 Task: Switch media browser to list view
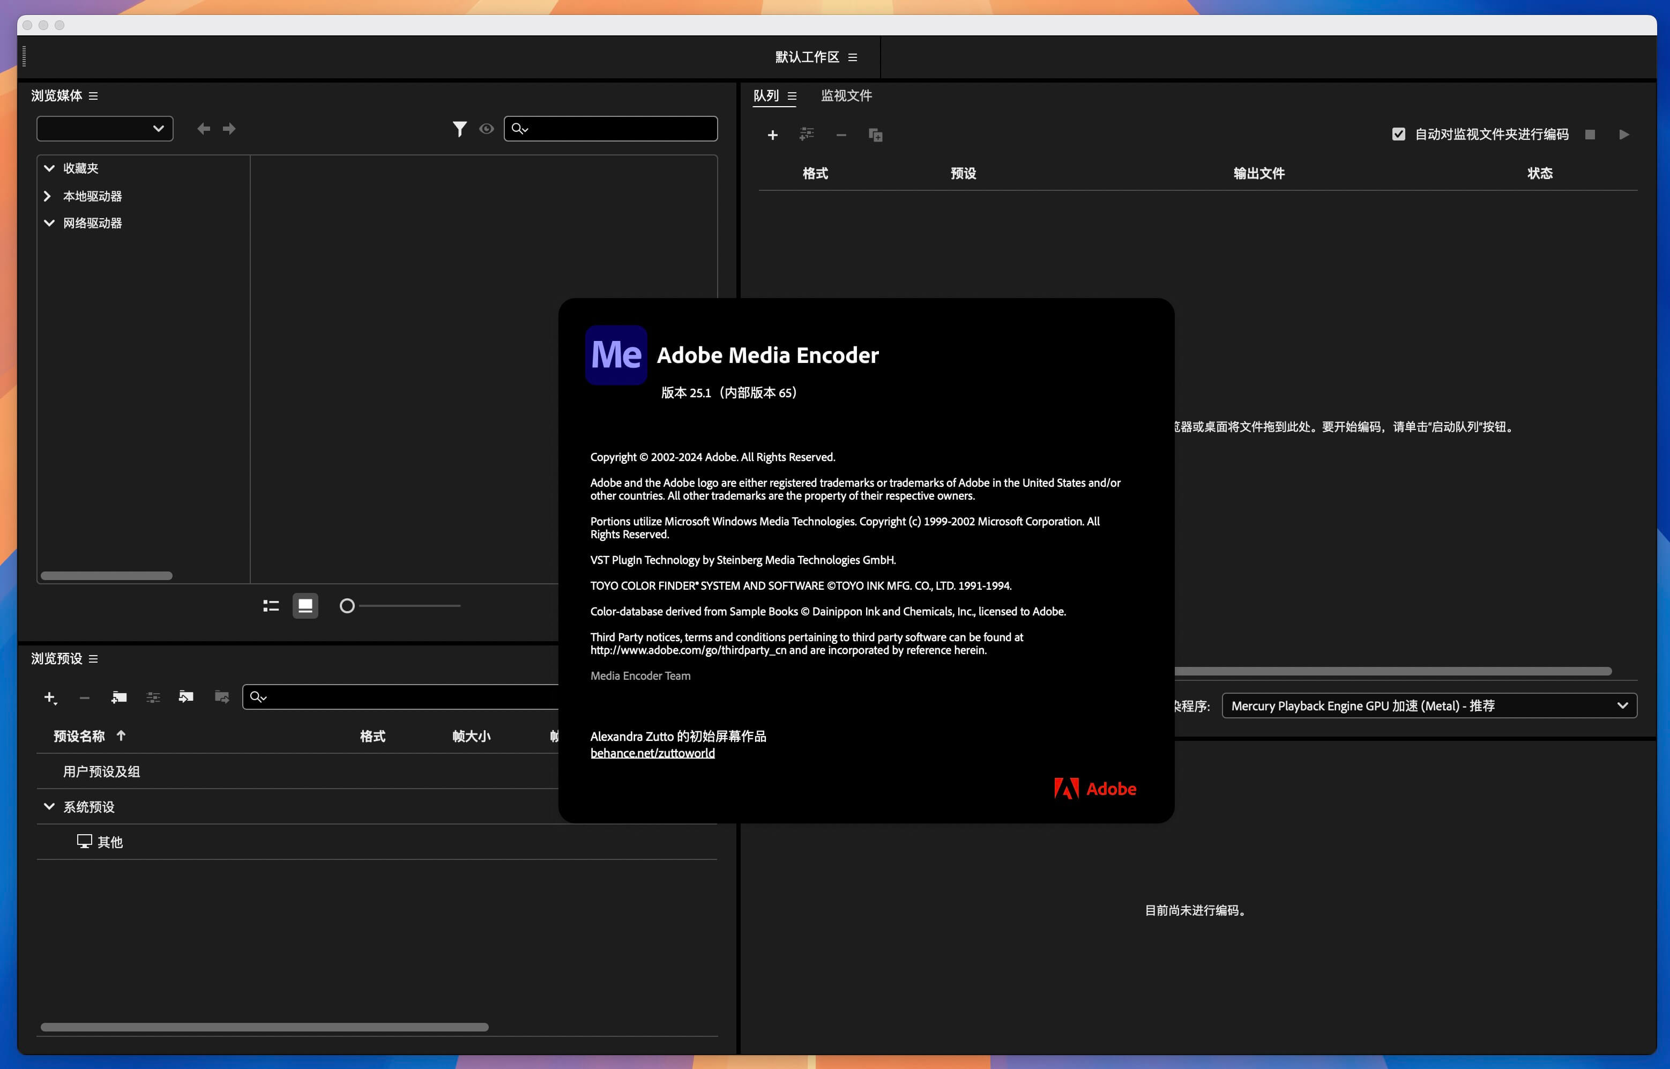point(271,606)
